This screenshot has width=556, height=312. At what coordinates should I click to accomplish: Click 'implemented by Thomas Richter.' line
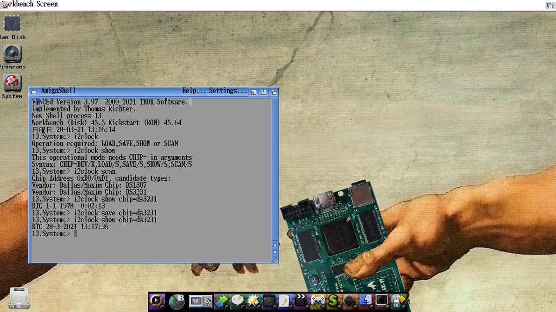tap(84, 109)
